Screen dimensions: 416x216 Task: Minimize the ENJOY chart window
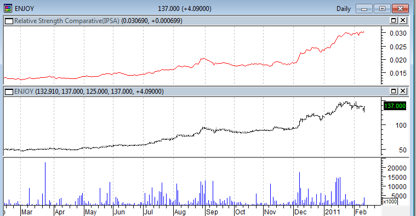pos(364,8)
